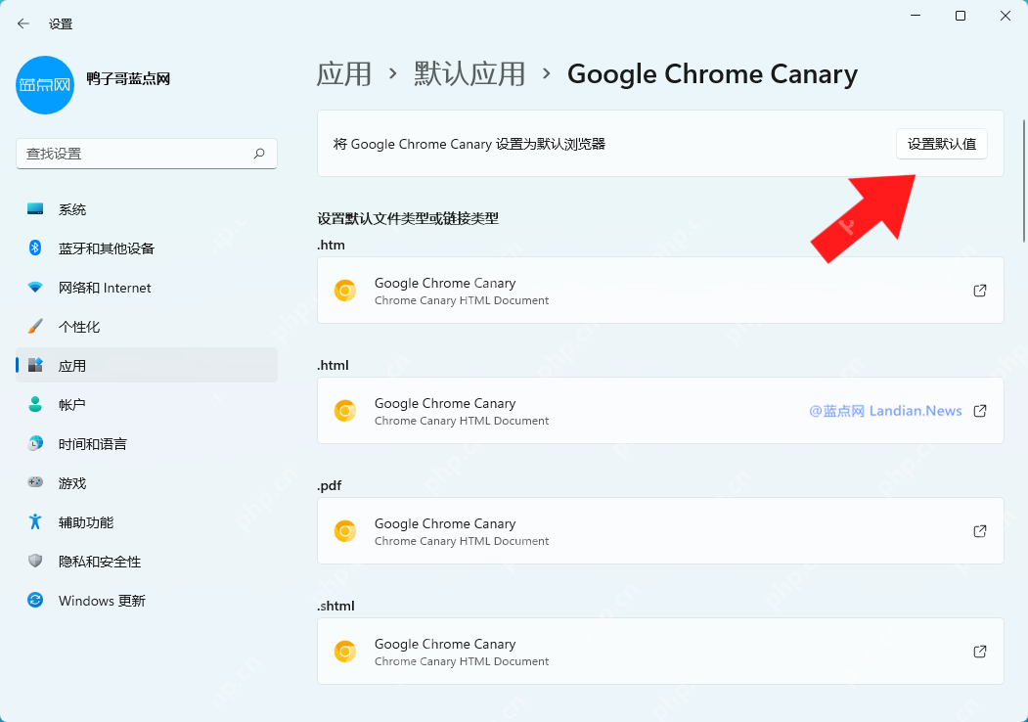Click the 将 Google Chrome Canary 设置为默认浏览器 text

pos(469,144)
